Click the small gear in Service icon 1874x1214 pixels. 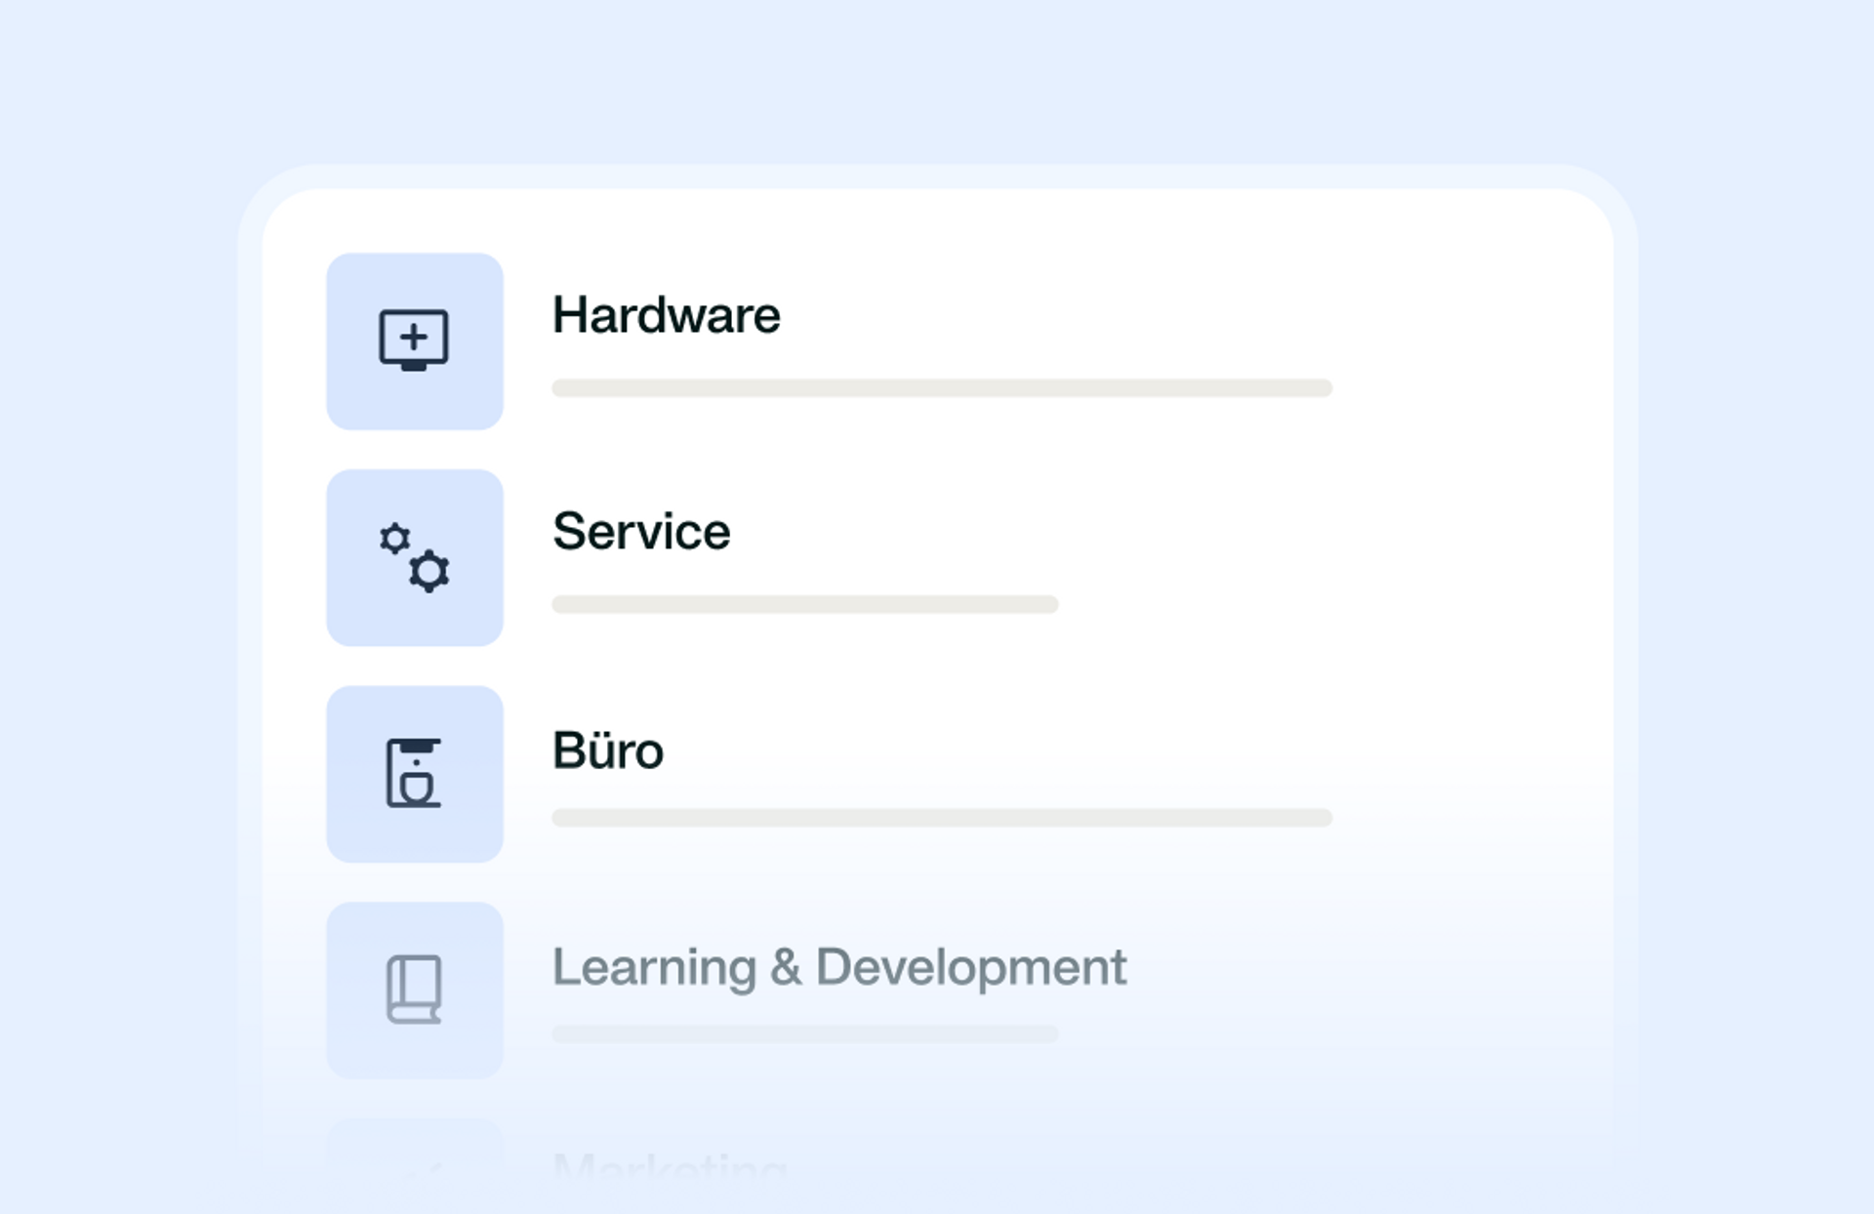coord(394,539)
